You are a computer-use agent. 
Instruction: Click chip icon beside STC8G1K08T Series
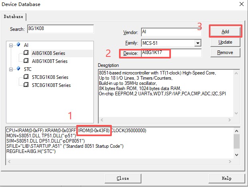coord(26,84)
